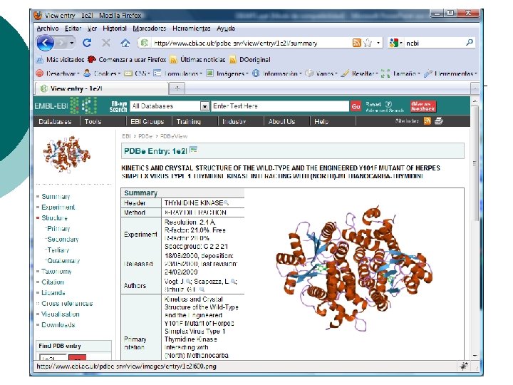Open the Archivo menu
This screenshot has height=385, width=513.
[x=48, y=29]
